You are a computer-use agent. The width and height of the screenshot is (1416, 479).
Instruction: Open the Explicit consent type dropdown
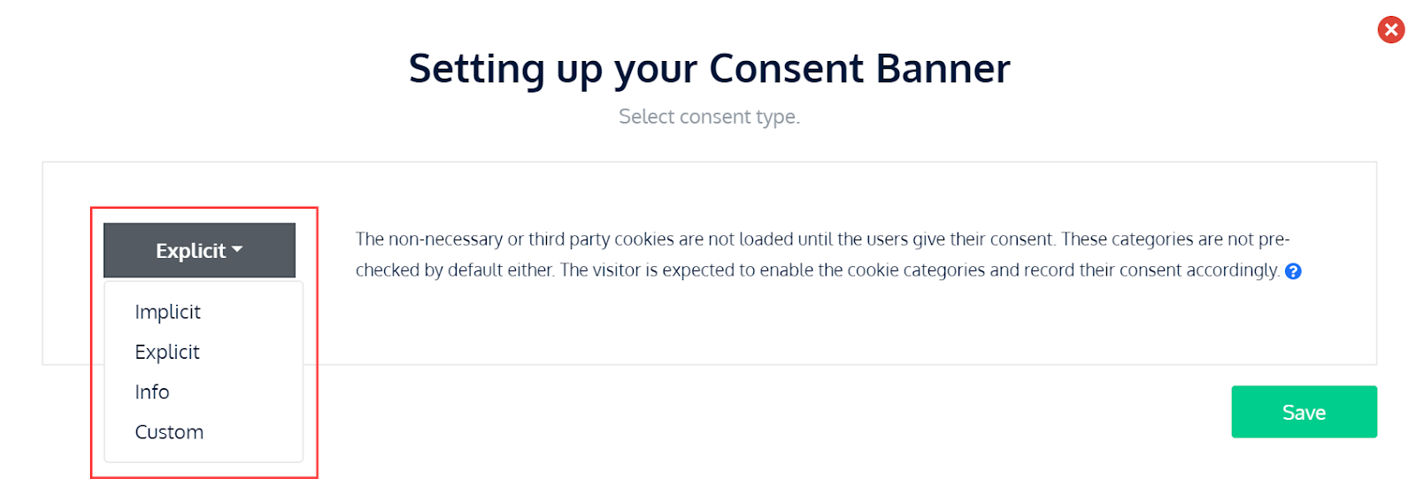199,250
